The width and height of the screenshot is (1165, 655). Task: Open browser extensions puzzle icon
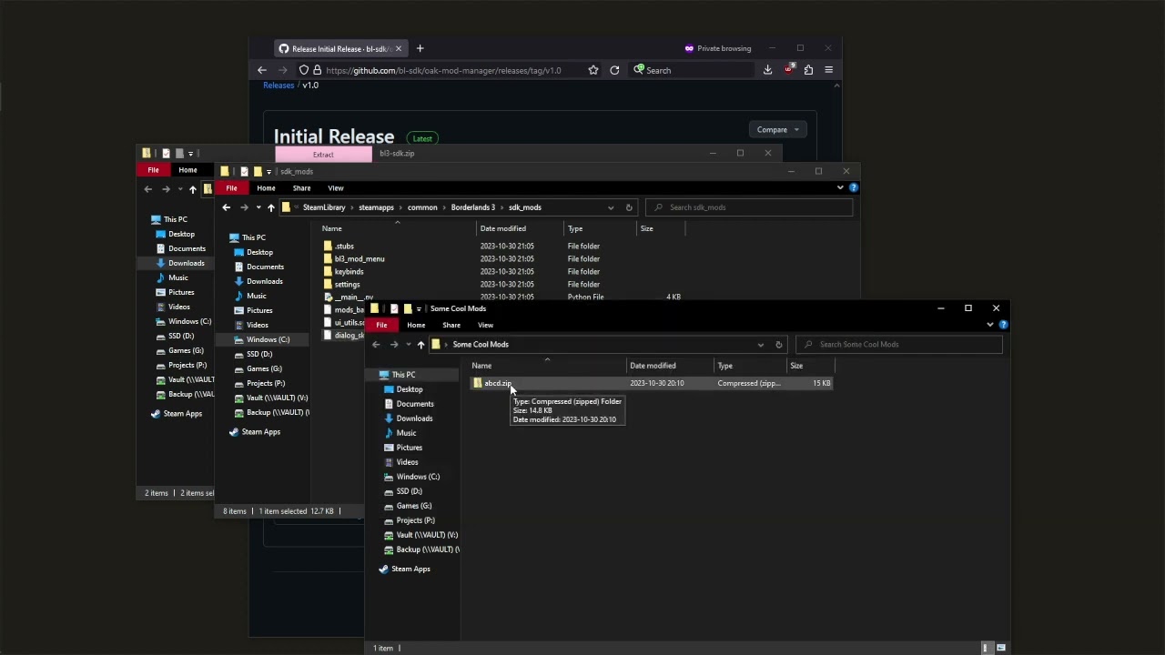tap(808, 70)
